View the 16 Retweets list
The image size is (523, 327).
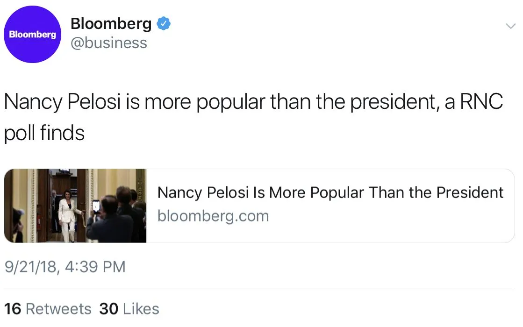click(x=48, y=309)
